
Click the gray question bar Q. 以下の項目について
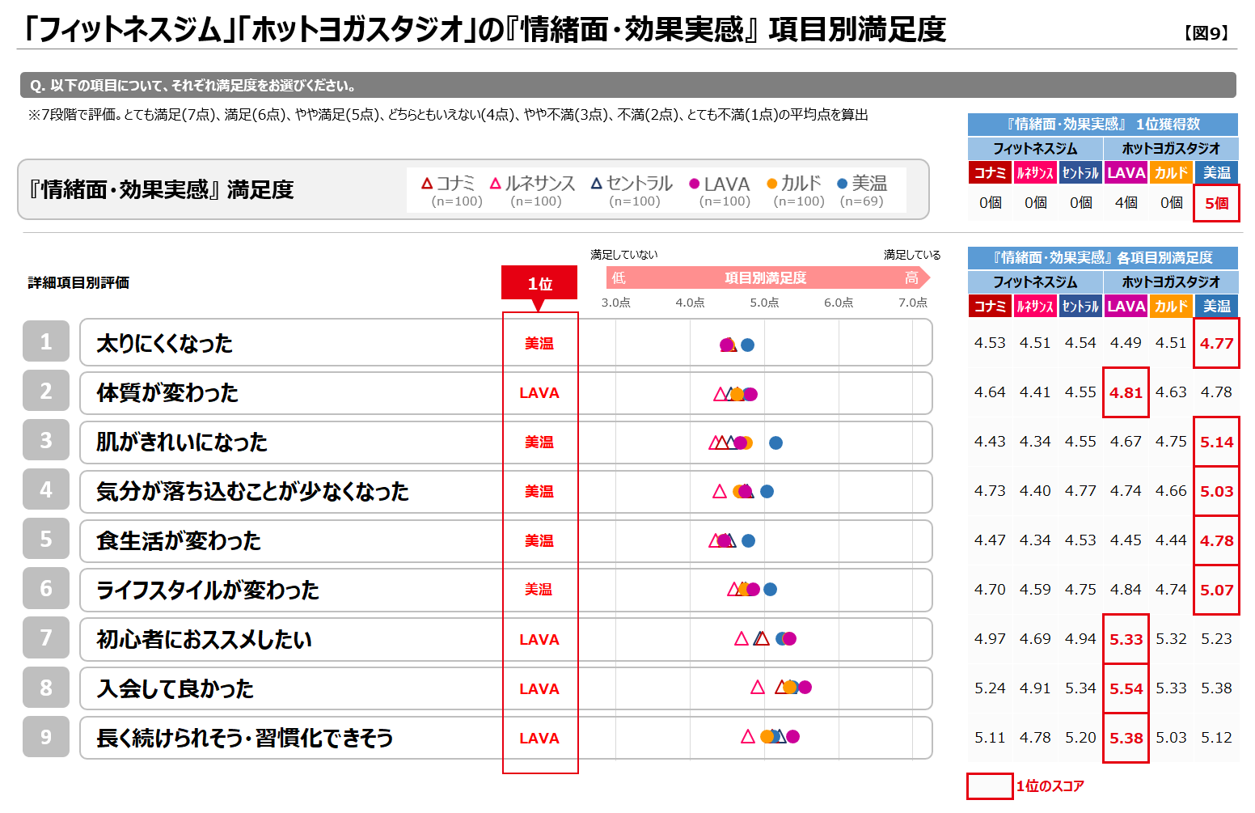(x=627, y=85)
